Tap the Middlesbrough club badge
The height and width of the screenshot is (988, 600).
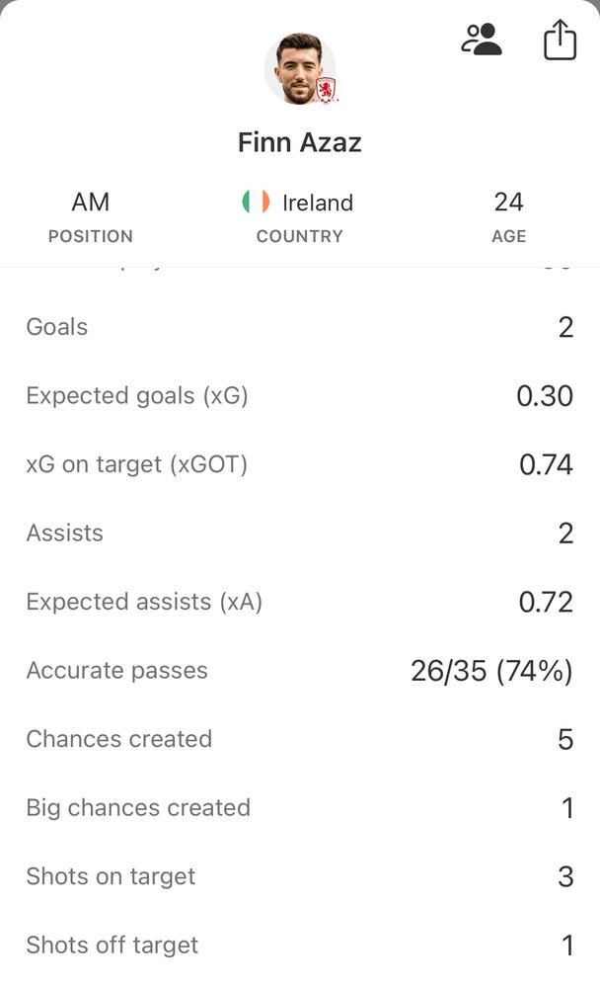pyautogui.click(x=326, y=91)
